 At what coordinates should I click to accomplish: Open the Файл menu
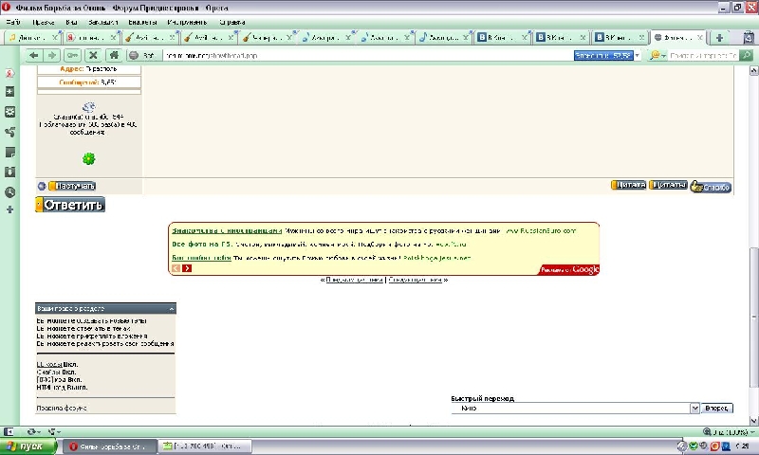coord(13,21)
